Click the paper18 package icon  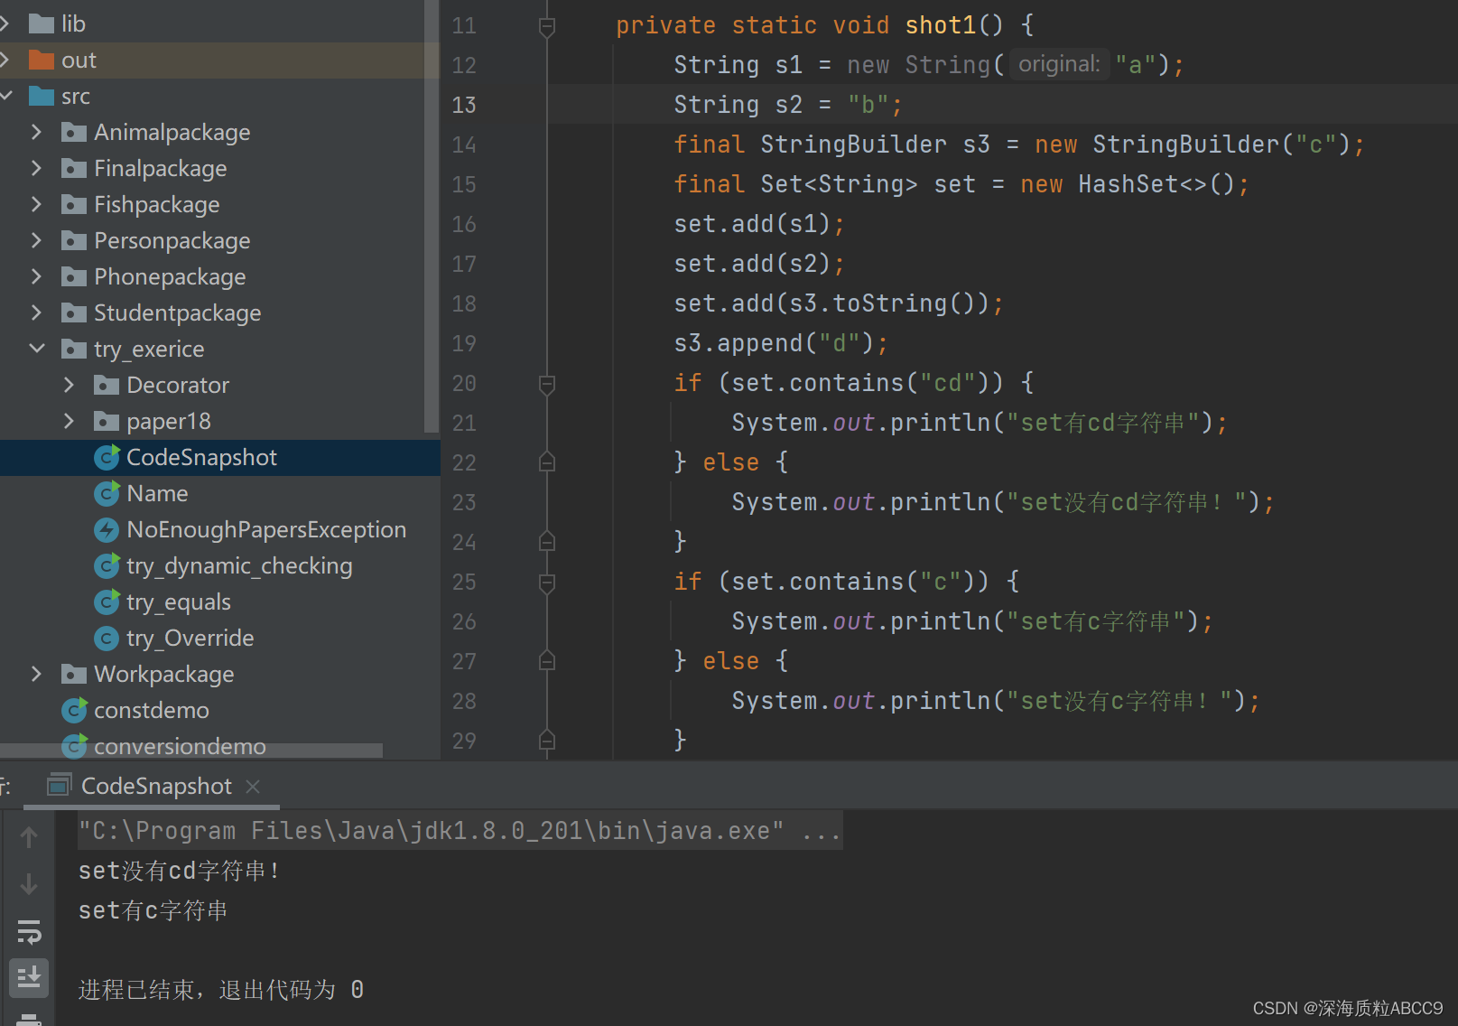pos(107,421)
